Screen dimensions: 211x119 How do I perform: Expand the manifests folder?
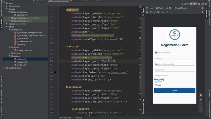[7, 6]
